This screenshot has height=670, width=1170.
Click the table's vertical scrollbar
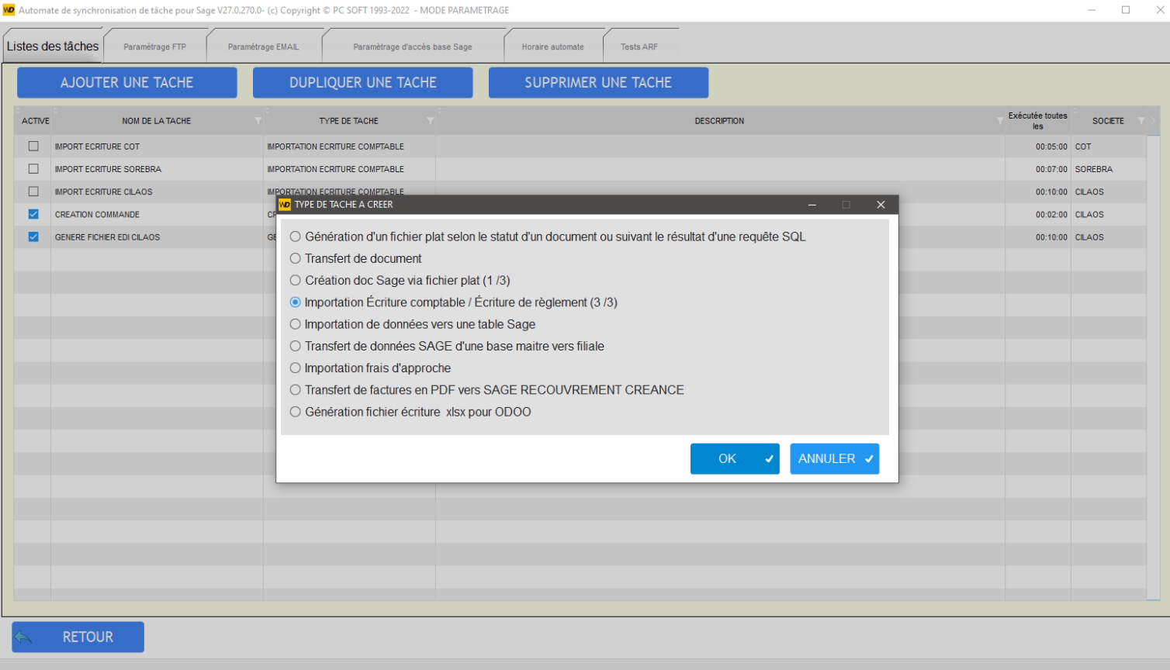(x=1153, y=364)
